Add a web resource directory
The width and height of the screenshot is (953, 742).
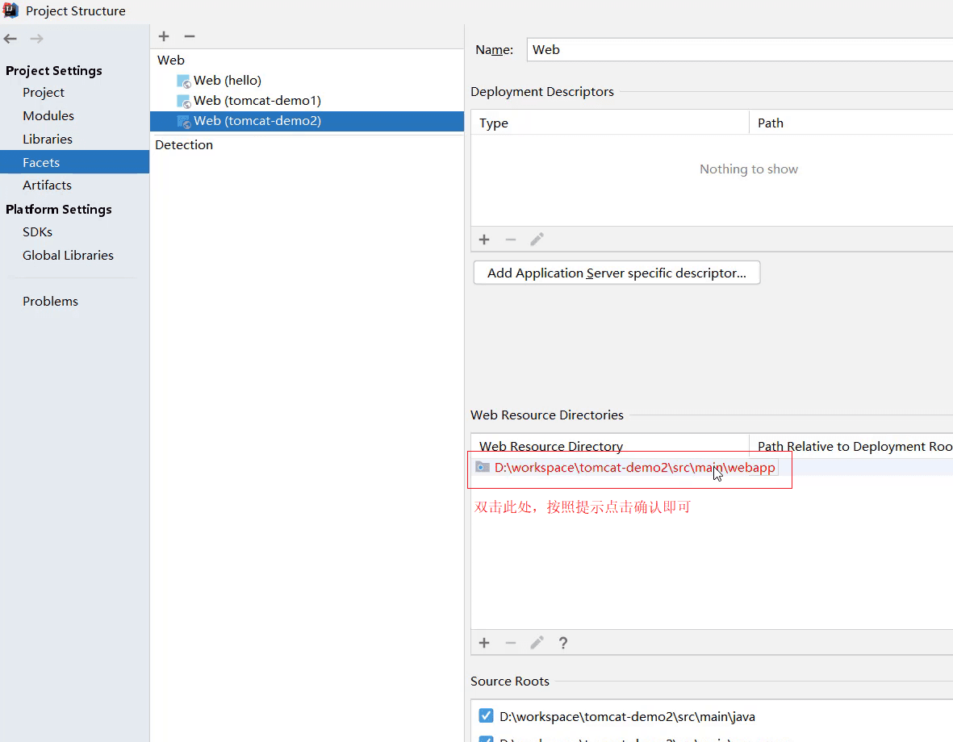pos(484,643)
